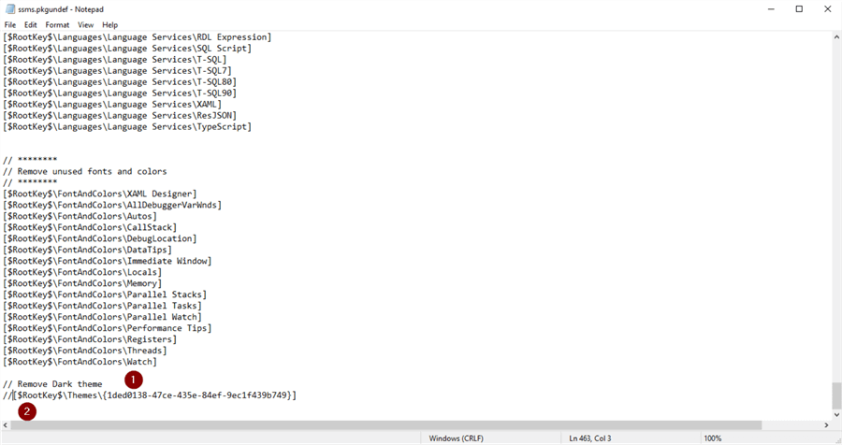Click the FontAndColors\Performance Tips line
This screenshot has width=842, height=445.
coord(108,328)
